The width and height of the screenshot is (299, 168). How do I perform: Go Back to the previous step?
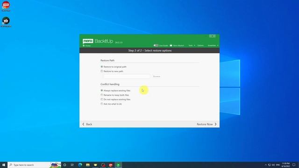pyautogui.click(x=87, y=124)
